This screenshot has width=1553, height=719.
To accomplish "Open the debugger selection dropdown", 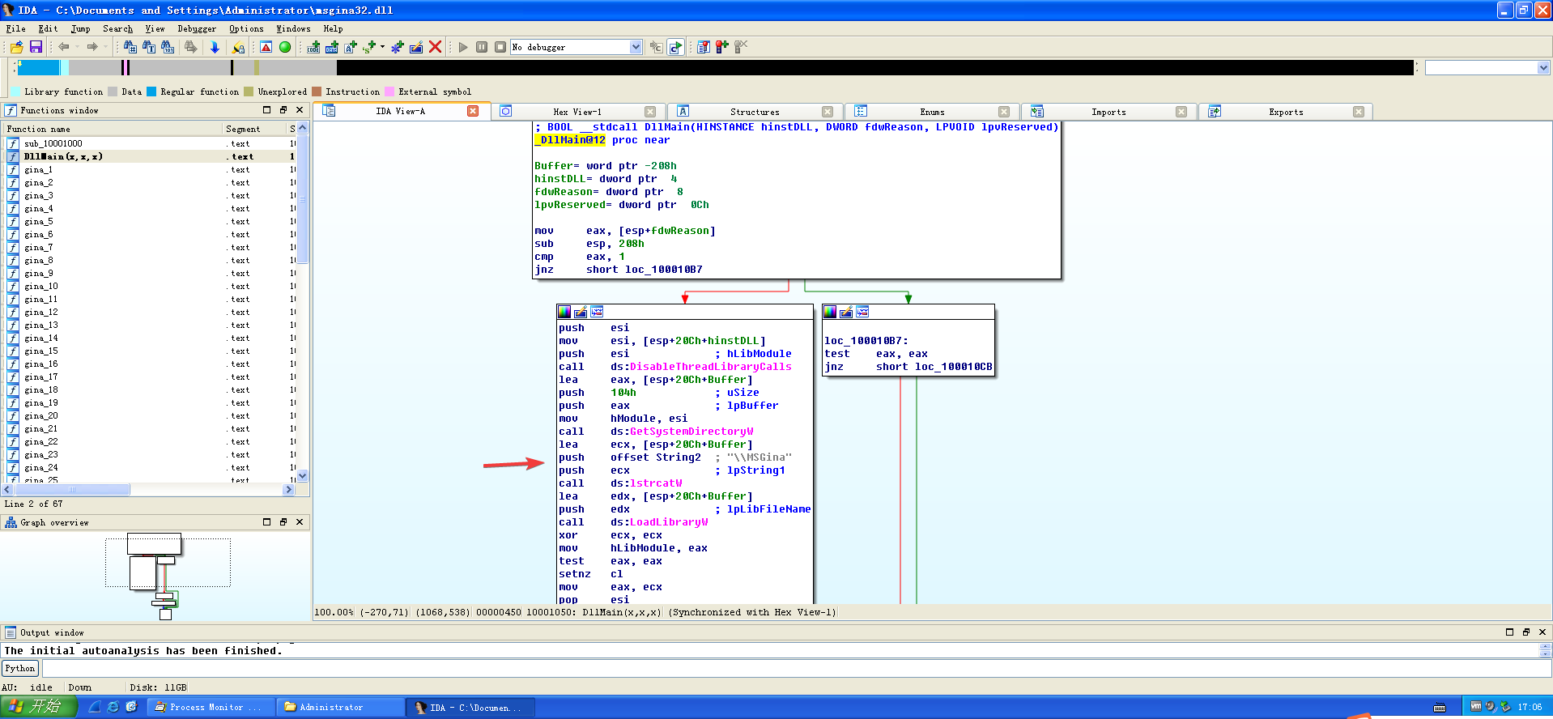I will [636, 47].
